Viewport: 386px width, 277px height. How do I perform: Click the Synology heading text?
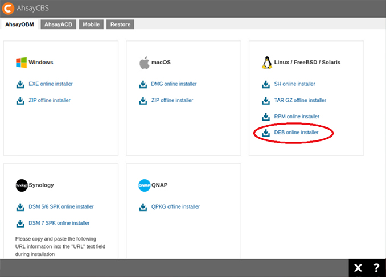41,185
